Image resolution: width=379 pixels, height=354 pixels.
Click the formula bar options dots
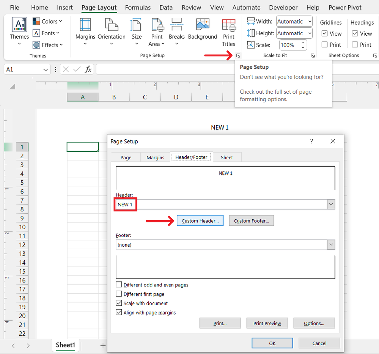pyautogui.click(x=55, y=70)
